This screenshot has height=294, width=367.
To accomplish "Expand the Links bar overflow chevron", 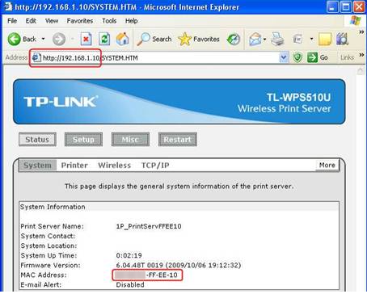I will pyautogui.click(x=361, y=55).
